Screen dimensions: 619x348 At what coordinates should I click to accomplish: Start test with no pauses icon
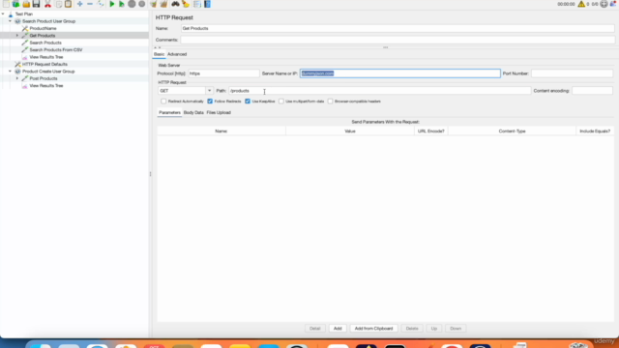[x=122, y=4]
